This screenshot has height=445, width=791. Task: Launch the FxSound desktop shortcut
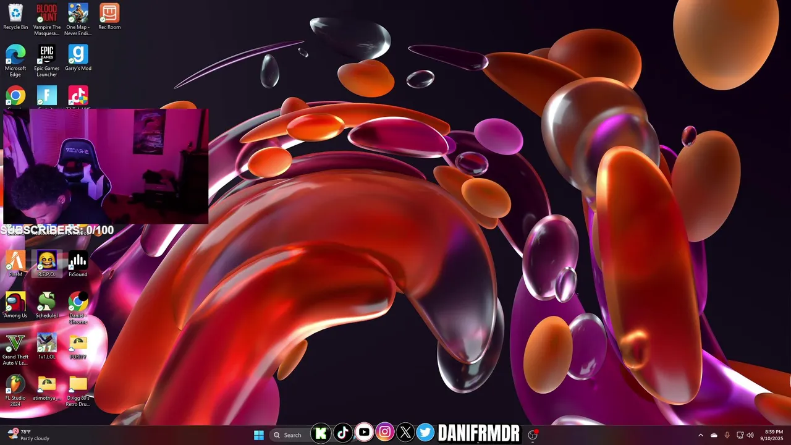[78, 264]
